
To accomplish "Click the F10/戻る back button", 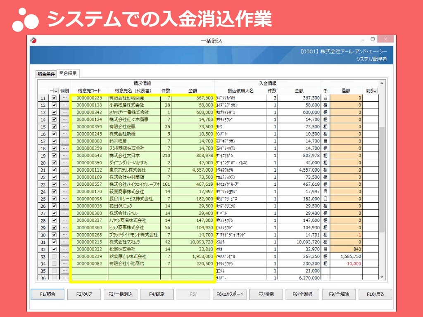I will [x=375, y=294].
